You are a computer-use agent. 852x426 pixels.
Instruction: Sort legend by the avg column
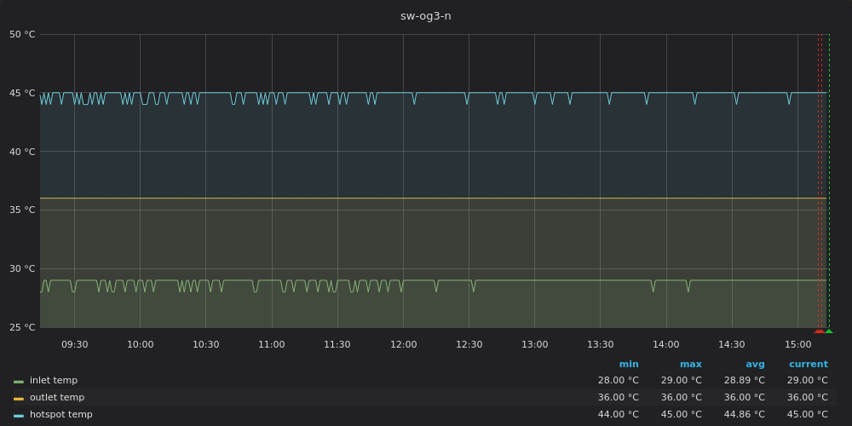point(755,365)
